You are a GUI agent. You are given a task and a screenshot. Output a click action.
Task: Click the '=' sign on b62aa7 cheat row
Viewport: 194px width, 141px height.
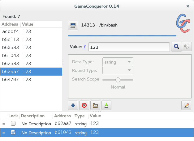coord(4,124)
